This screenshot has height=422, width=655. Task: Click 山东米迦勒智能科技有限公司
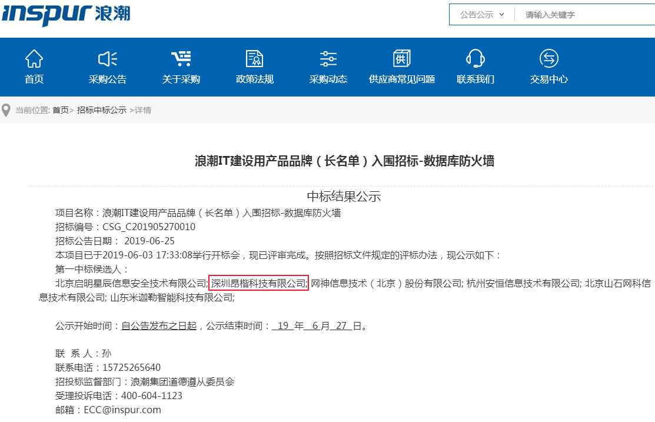point(172,298)
